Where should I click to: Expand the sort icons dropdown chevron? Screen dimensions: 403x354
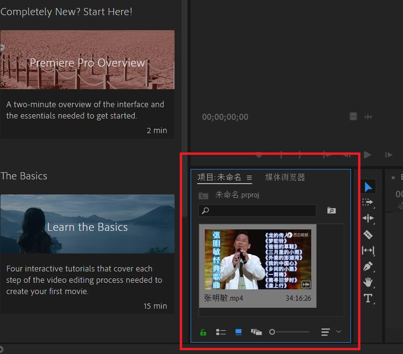pyautogui.click(x=339, y=332)
